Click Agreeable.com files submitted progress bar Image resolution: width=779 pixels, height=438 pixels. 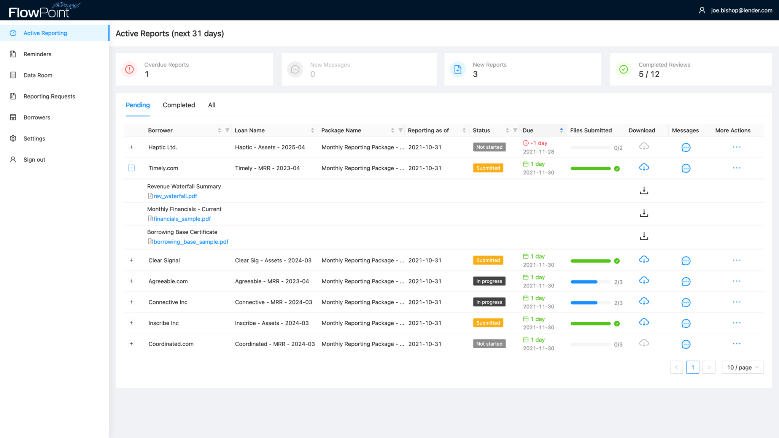(590, 282)
